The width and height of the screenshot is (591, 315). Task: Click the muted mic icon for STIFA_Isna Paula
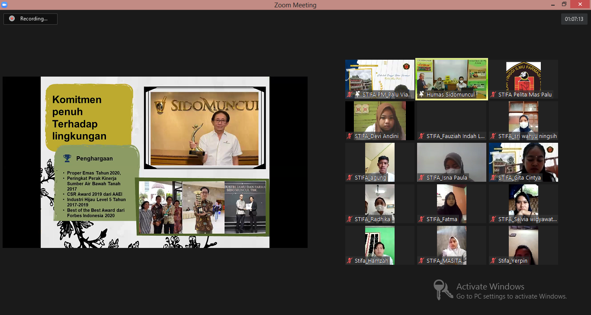[x=421, y=177]
